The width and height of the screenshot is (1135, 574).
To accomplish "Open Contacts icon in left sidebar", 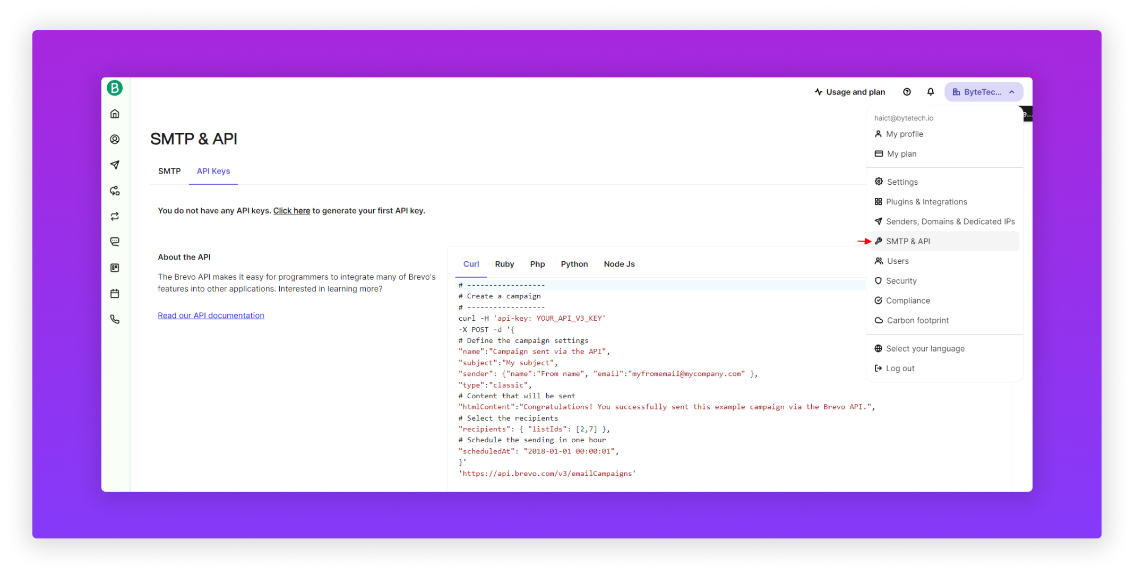I will pyautogui.click(x=115, y=139).
